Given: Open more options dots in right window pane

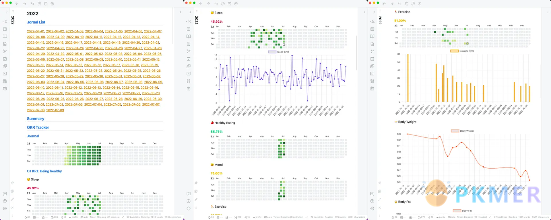Looking at the screenshot, I should point(380,216).
